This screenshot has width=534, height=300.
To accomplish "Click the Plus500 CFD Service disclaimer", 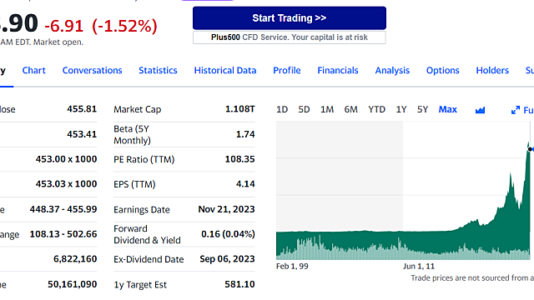I will pos(290,37).
